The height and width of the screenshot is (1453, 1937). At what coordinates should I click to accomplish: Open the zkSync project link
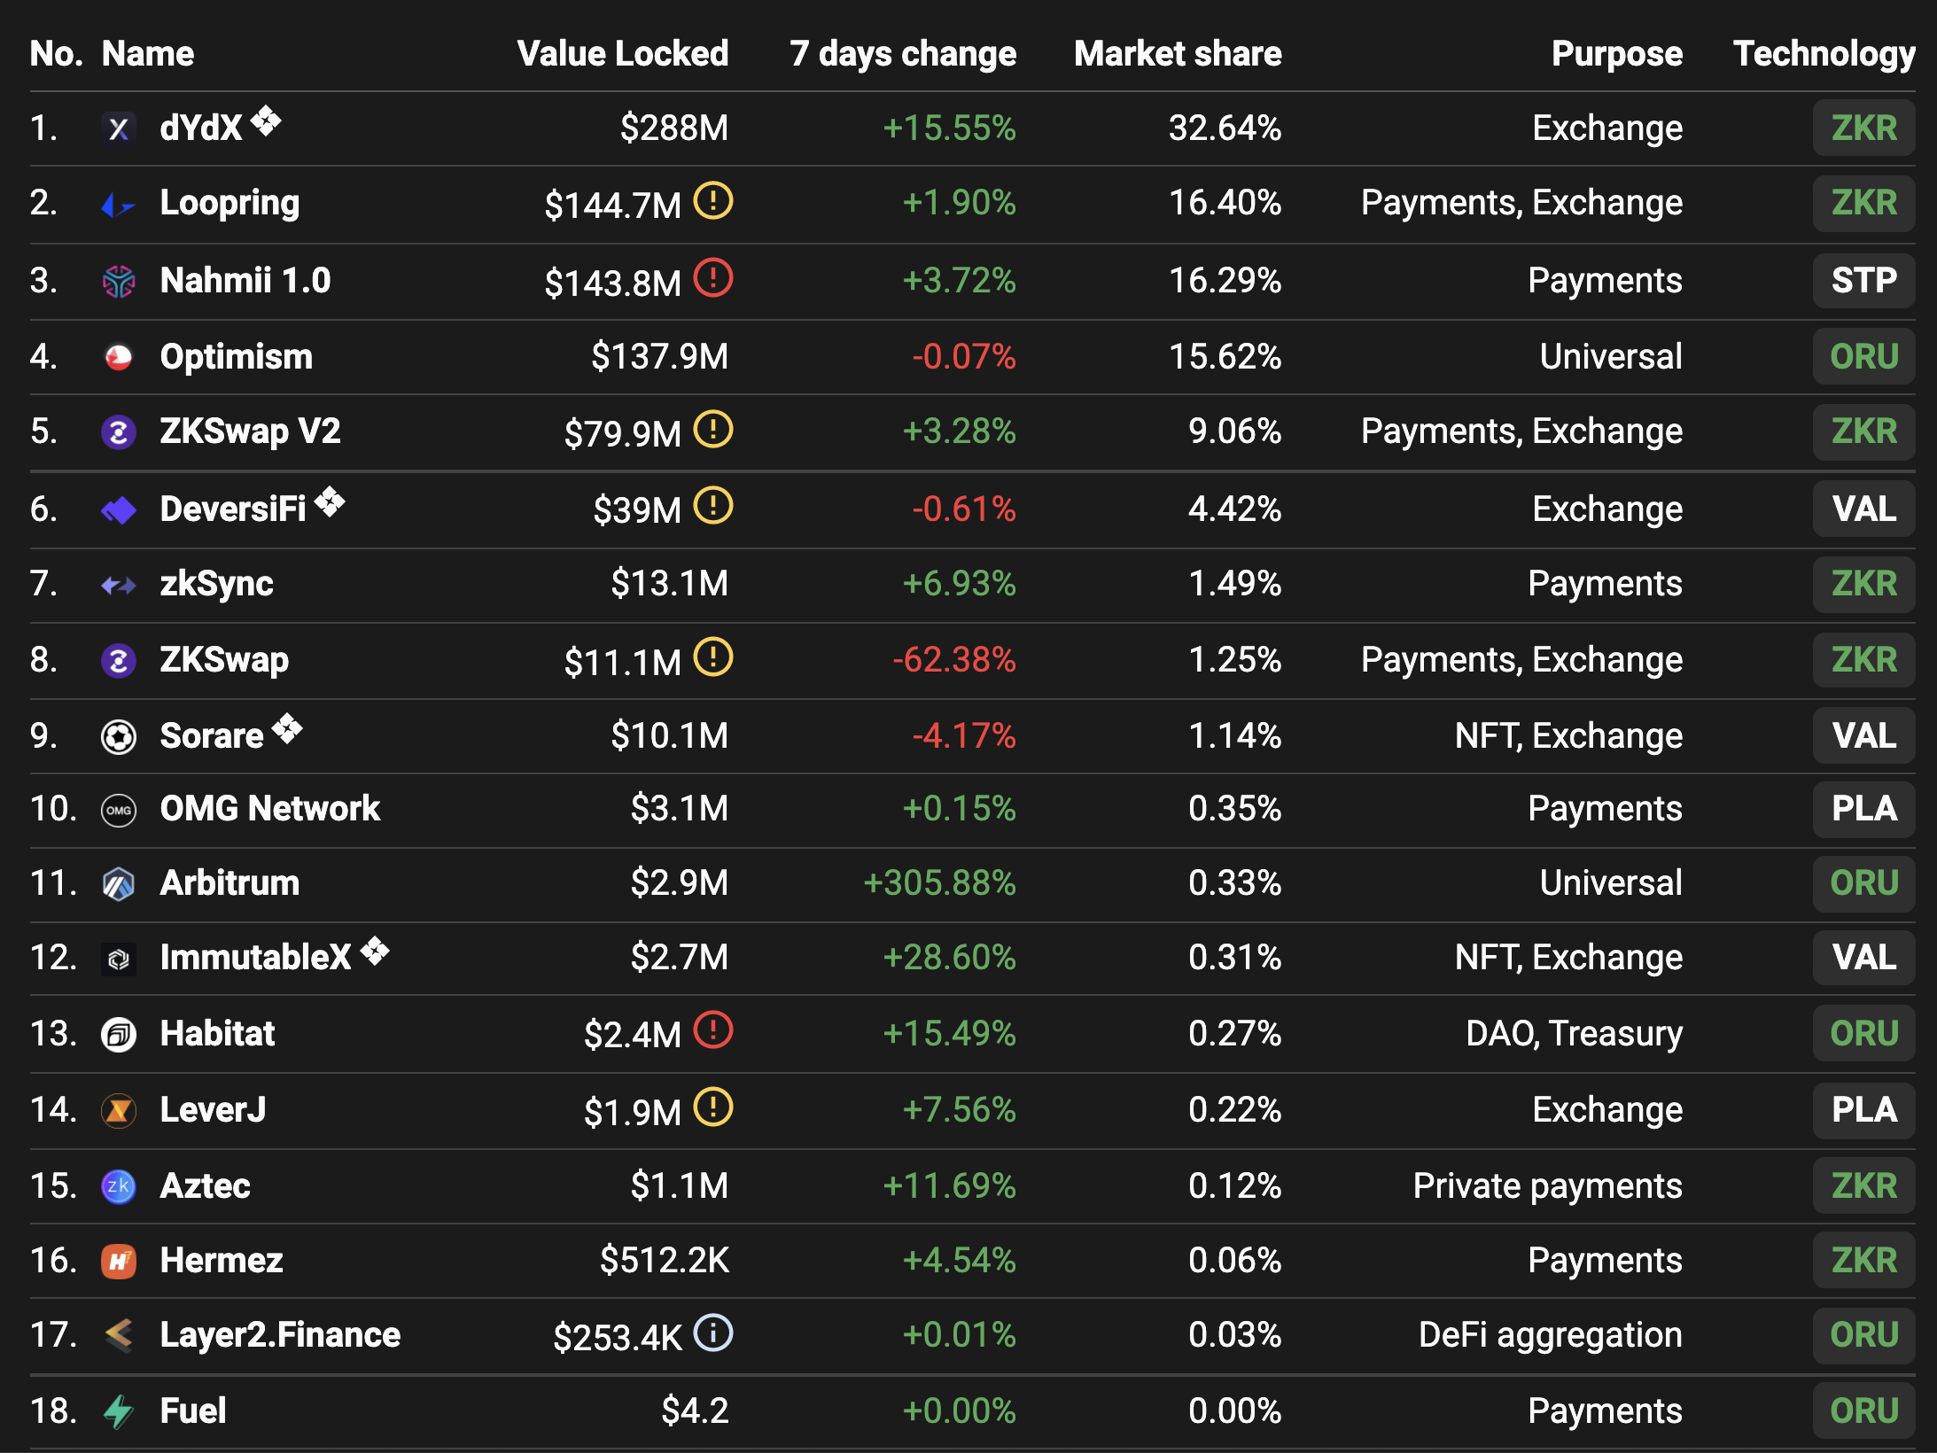216,585
